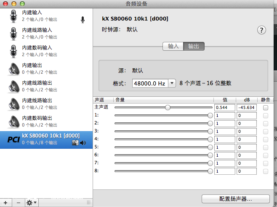
Task: Click default output speaker badge on kX SB0060 row
Action: [83, 143]
